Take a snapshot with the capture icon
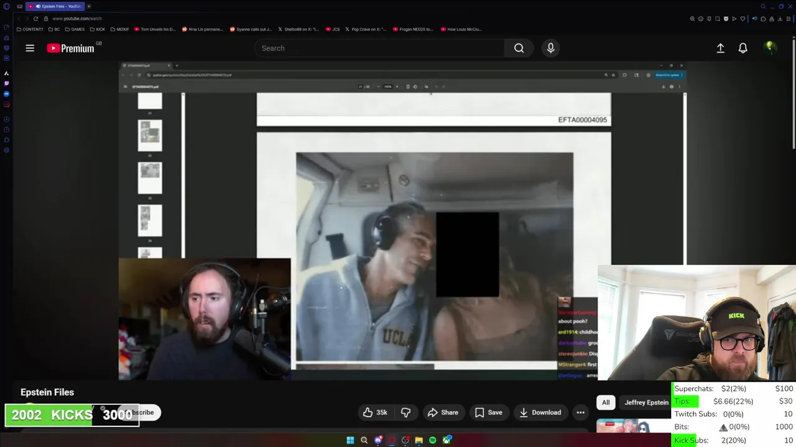The height and width of the screenshot is (447, 796). tap(718, 19)
